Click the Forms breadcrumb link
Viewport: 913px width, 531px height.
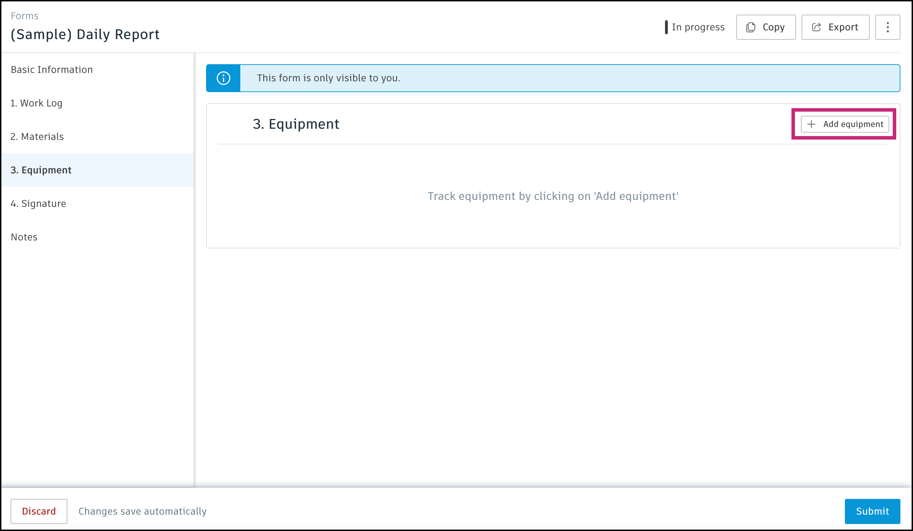(25, 16)
